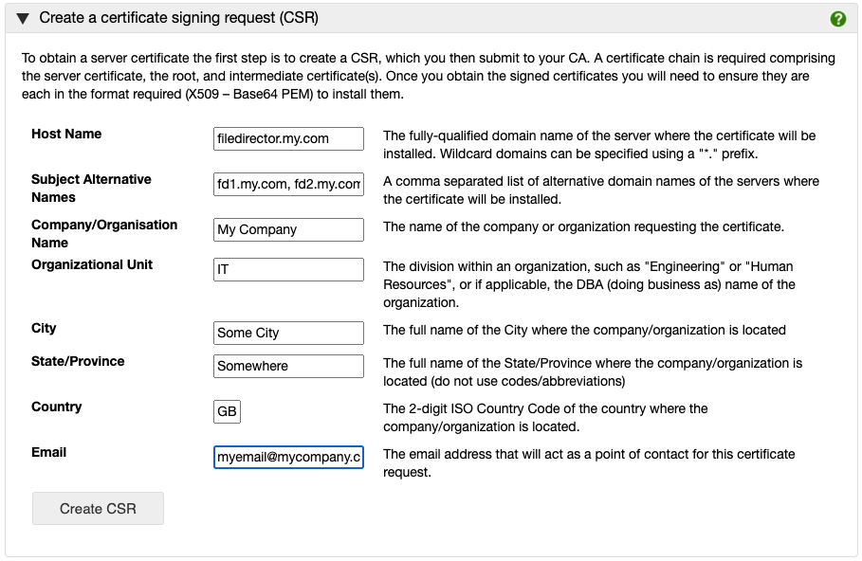
Task: Click inside the Company/Organisation Name box
Action: [x=288, y=229]
